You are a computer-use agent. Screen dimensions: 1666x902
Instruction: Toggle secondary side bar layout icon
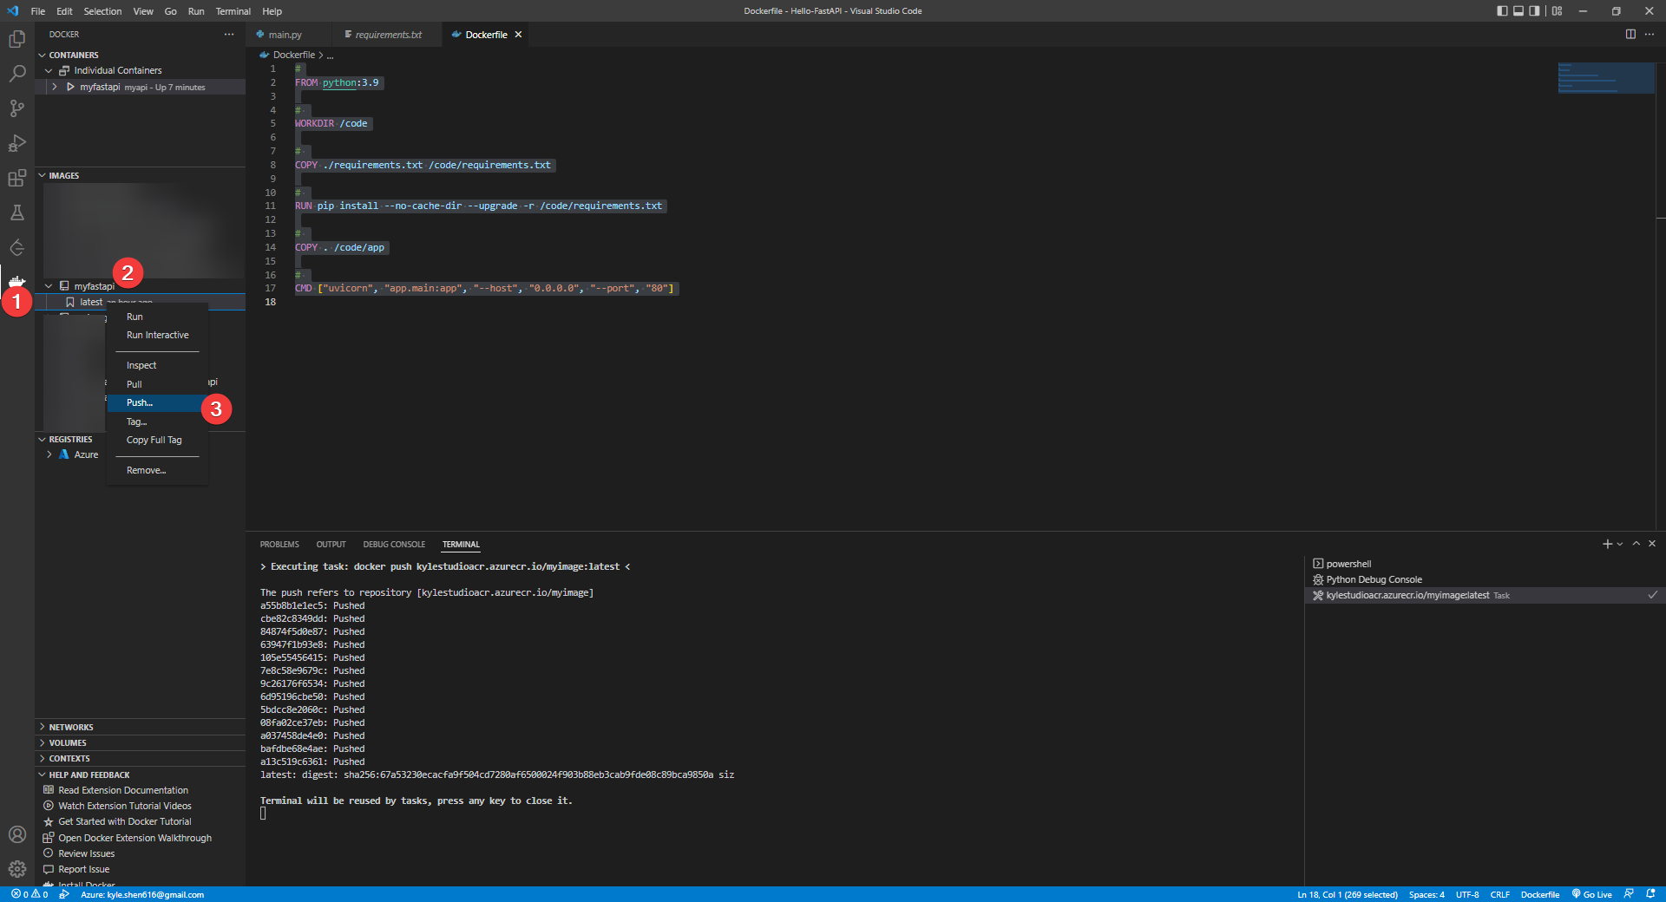(1534, 11)
